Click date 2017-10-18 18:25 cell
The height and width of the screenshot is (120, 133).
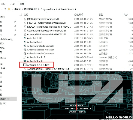tap(83, 38)
